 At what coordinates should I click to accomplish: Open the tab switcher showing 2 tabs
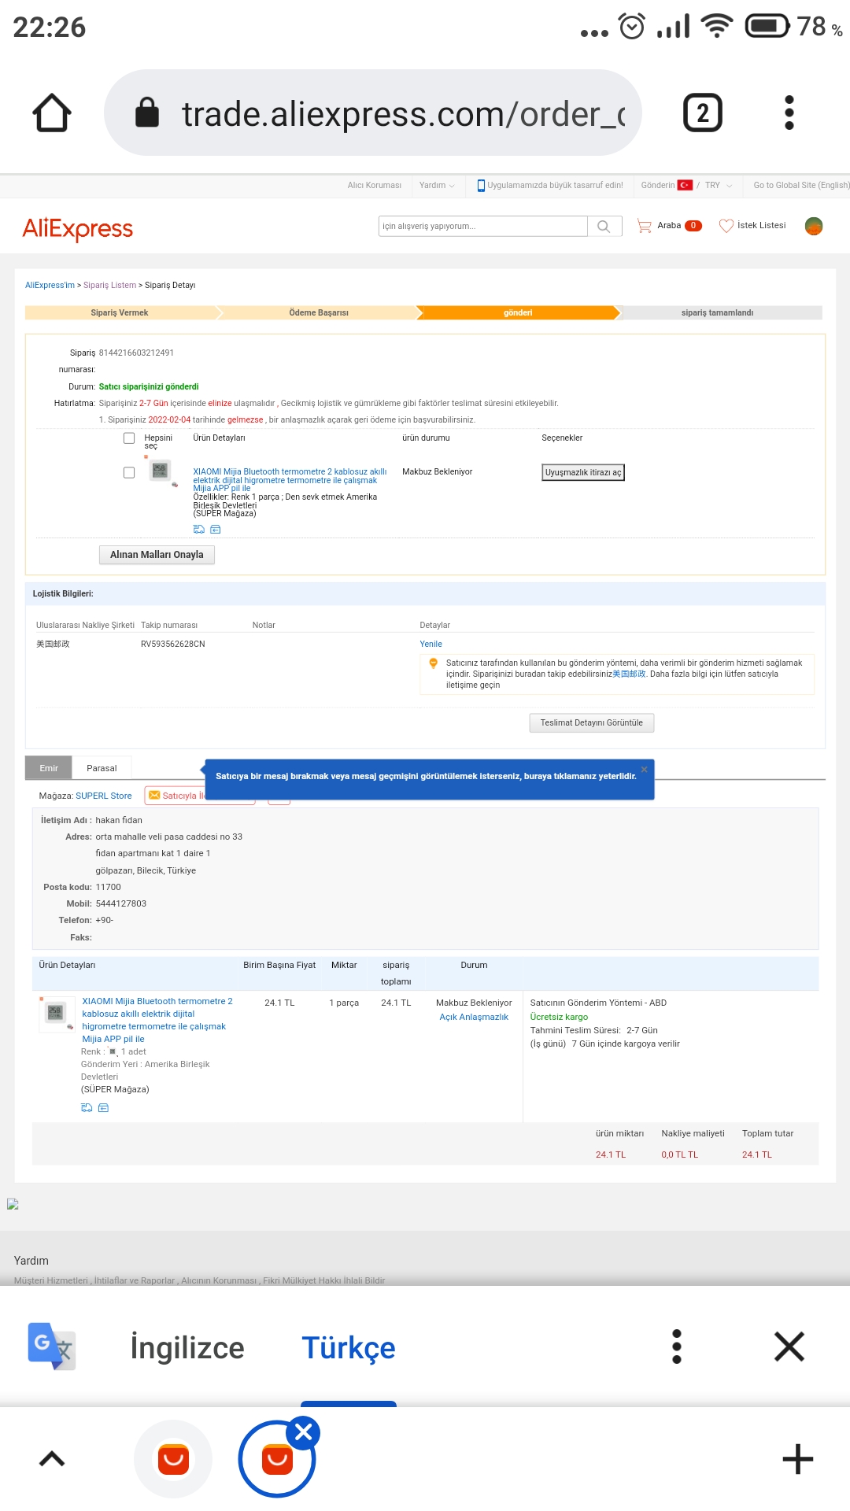pyautogui.click(x=702, y=113)
